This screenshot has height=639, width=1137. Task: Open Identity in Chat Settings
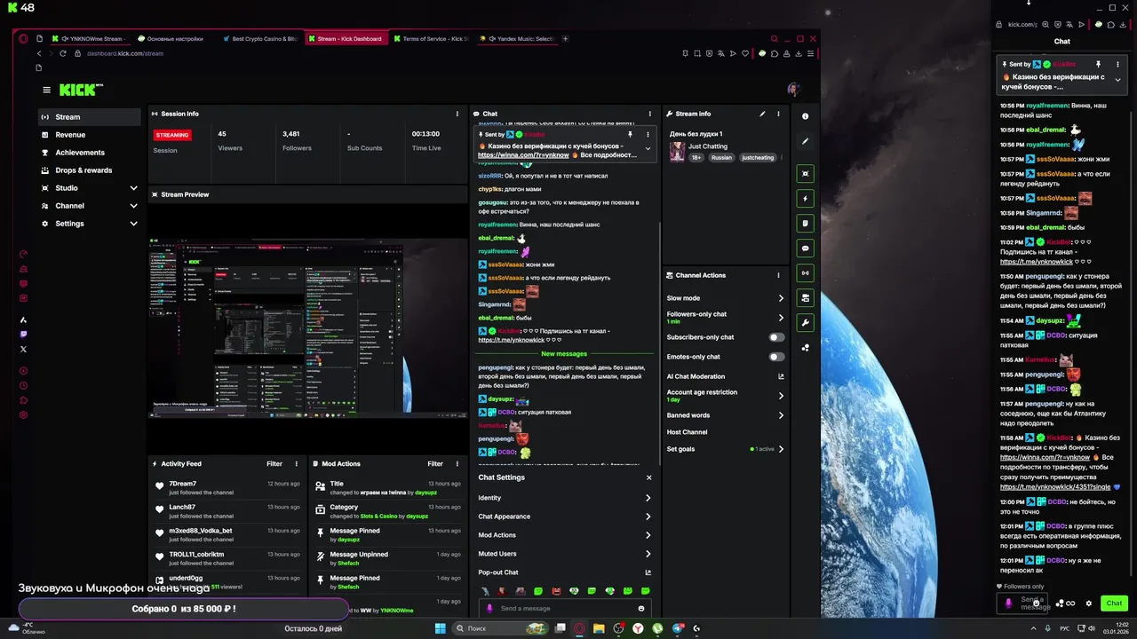click(x=564, y=498)
